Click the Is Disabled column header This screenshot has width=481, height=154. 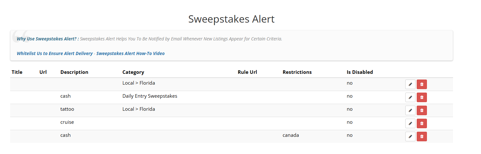pyautogui.click(x=359, y=72)
